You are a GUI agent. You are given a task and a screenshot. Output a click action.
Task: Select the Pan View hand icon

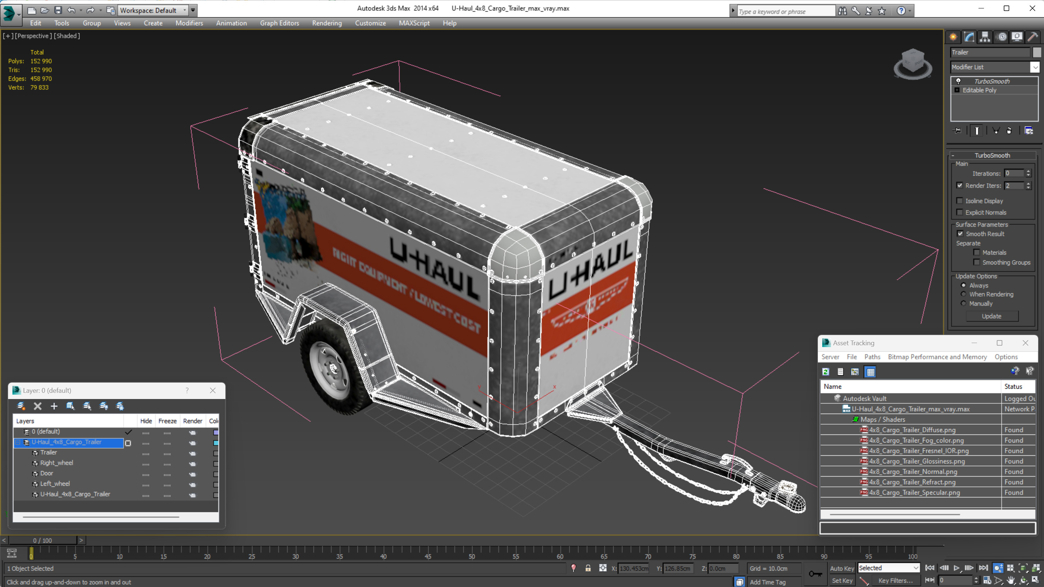tap(1011, 580)
